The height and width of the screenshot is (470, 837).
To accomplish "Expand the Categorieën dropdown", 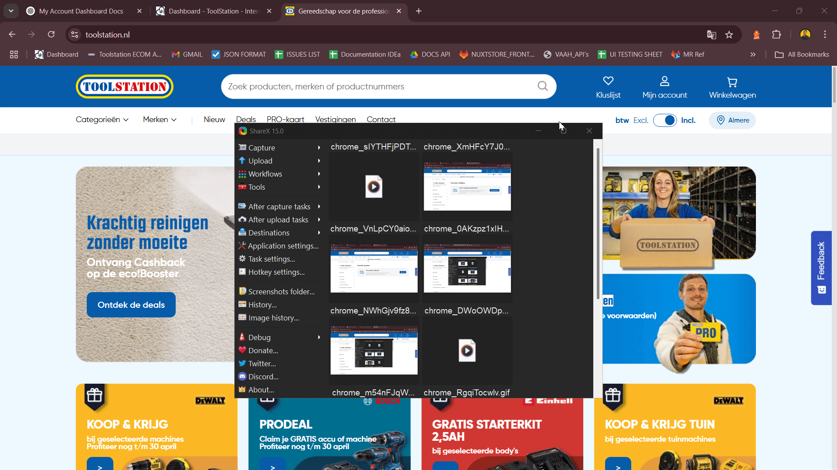I will 102,119.
